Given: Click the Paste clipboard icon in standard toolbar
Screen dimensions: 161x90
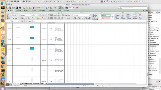Looking at the screenshot, I should (30, 8).
